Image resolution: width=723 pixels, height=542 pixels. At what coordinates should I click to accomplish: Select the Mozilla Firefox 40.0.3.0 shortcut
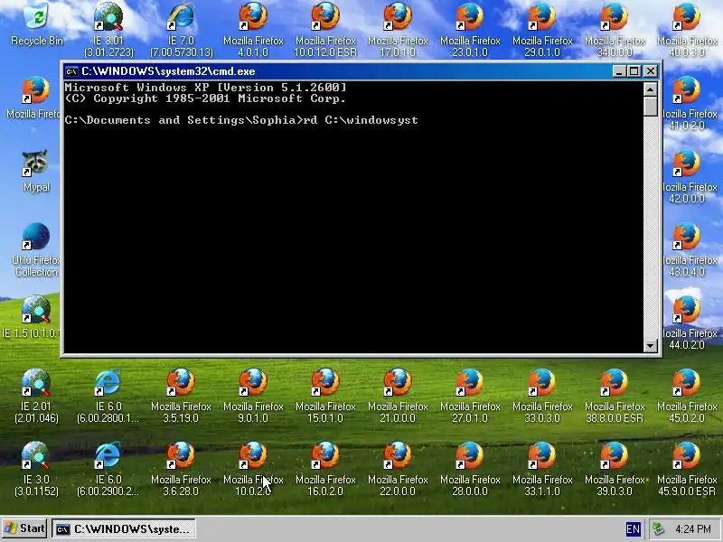tap(687, 30)
